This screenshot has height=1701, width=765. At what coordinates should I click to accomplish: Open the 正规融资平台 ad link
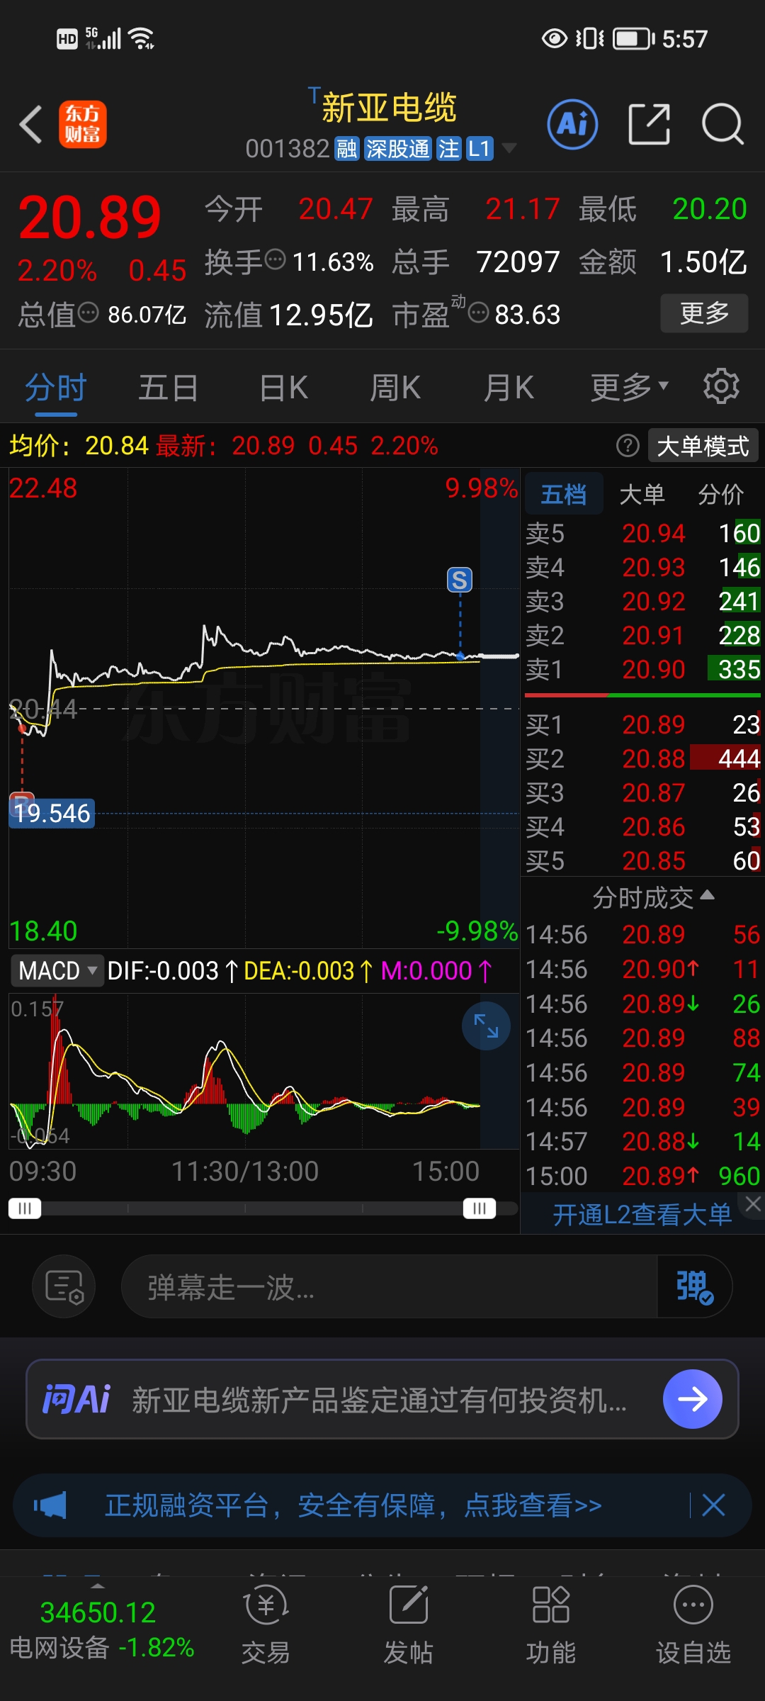[353, 1505]
